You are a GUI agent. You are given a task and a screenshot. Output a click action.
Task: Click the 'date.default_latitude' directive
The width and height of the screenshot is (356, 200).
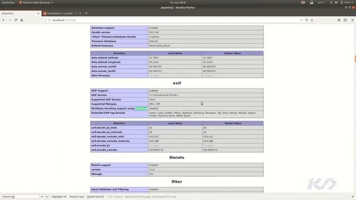coord(105,58)
